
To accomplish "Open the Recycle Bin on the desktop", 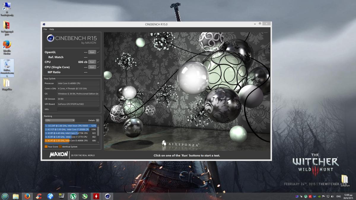I will pos(7,68).
